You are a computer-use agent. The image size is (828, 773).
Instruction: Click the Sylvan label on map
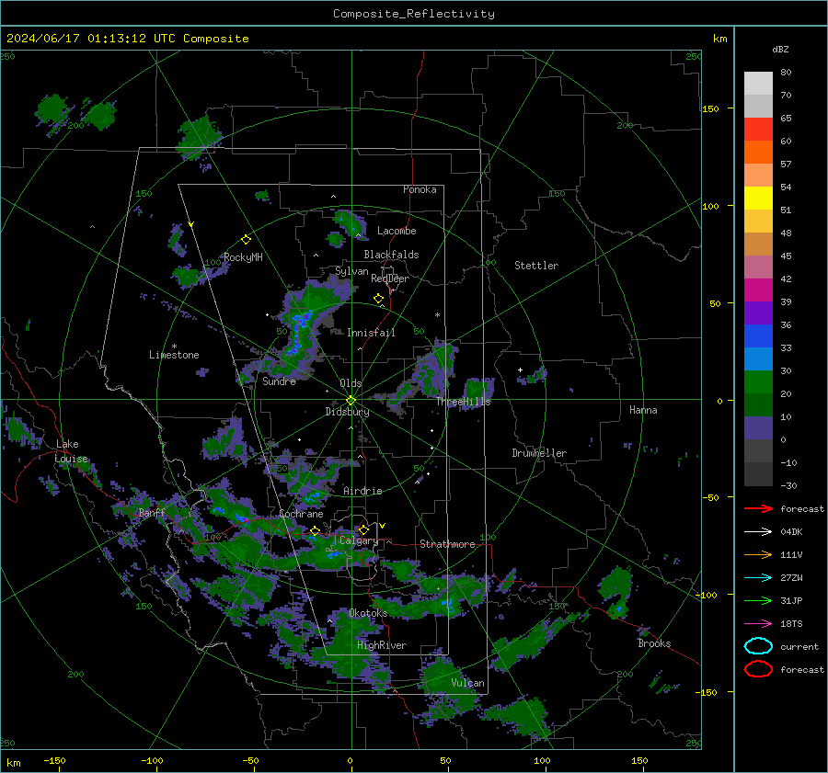click(351, 271)
